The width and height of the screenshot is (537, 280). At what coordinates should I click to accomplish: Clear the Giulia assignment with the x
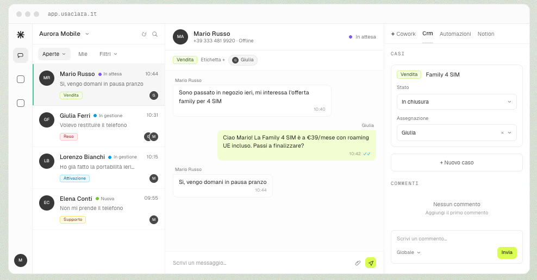coord(502,133)
